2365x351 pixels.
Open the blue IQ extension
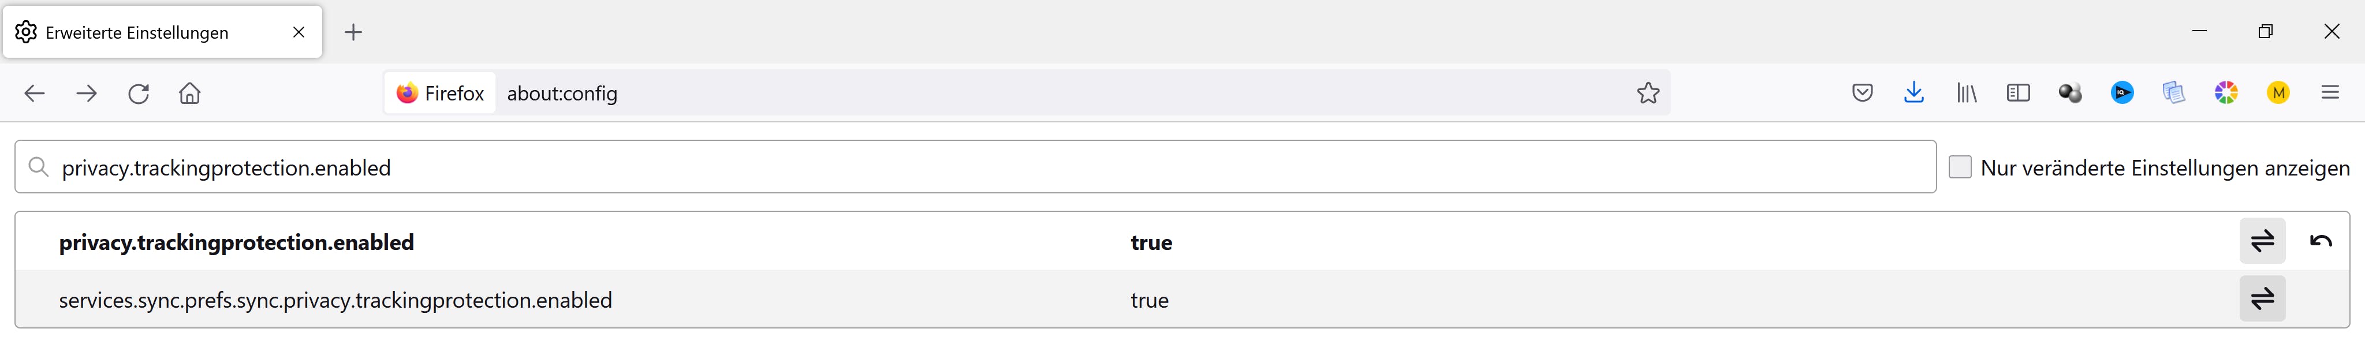pyautogui.click(x=2122, y=93)
